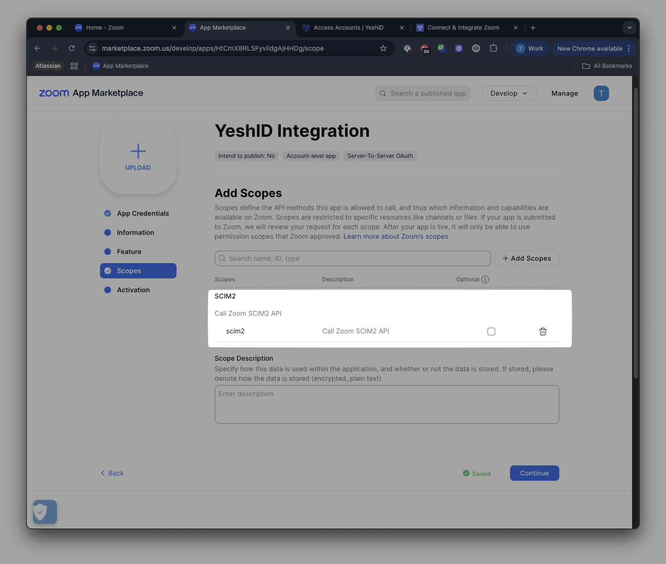Go to Activation step in sidebar
The height and width of the screenshot is (564, 666).
coord(133,290)
